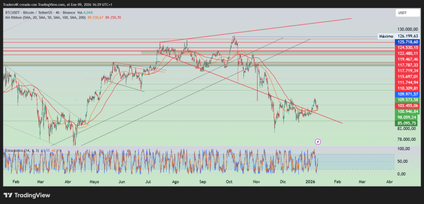Click the red 89.350,70 SMA value
Screen dimensions: 424x204
(x=113, y=18)
